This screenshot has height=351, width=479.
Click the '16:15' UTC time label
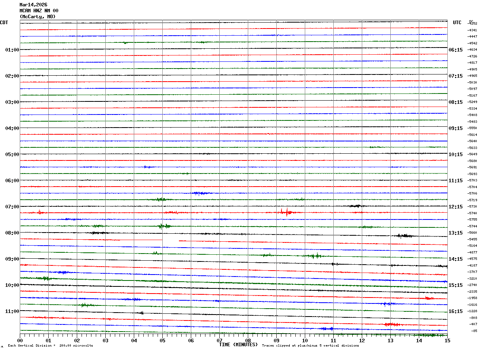(456, 311)
